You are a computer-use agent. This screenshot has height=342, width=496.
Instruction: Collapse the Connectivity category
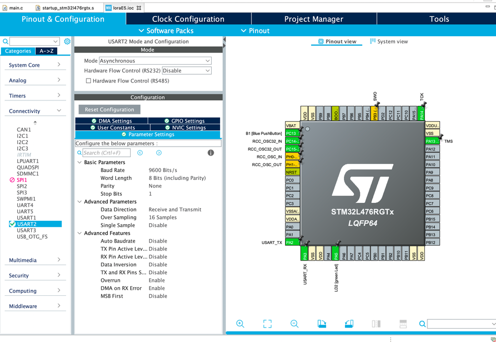(35, 111)
